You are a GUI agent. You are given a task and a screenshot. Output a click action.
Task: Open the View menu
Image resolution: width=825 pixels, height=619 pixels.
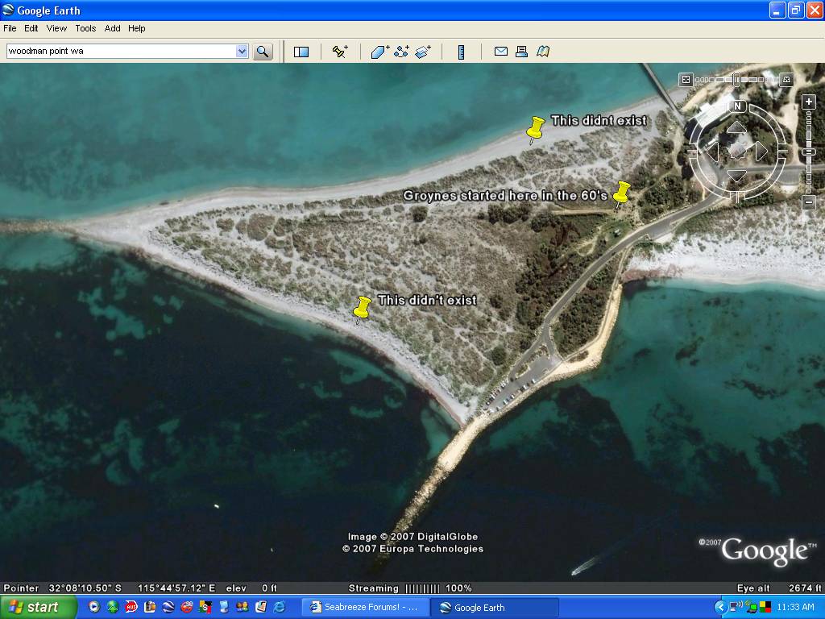click(56, 28)
